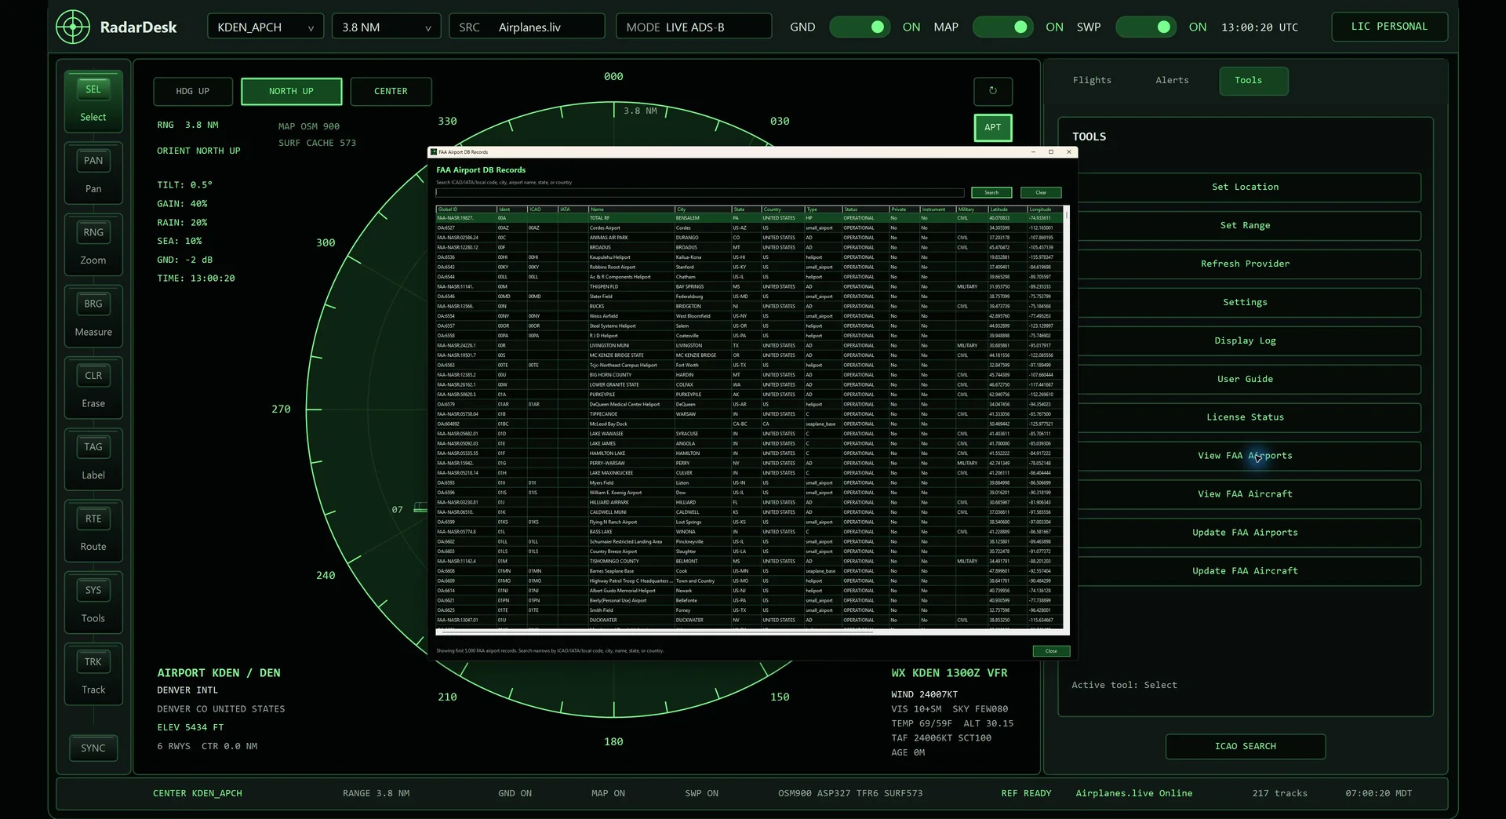The height and width of the screenshot is (819, 1506).
Task: Set orientation to NORTH UP
Action: coord(291,91)
